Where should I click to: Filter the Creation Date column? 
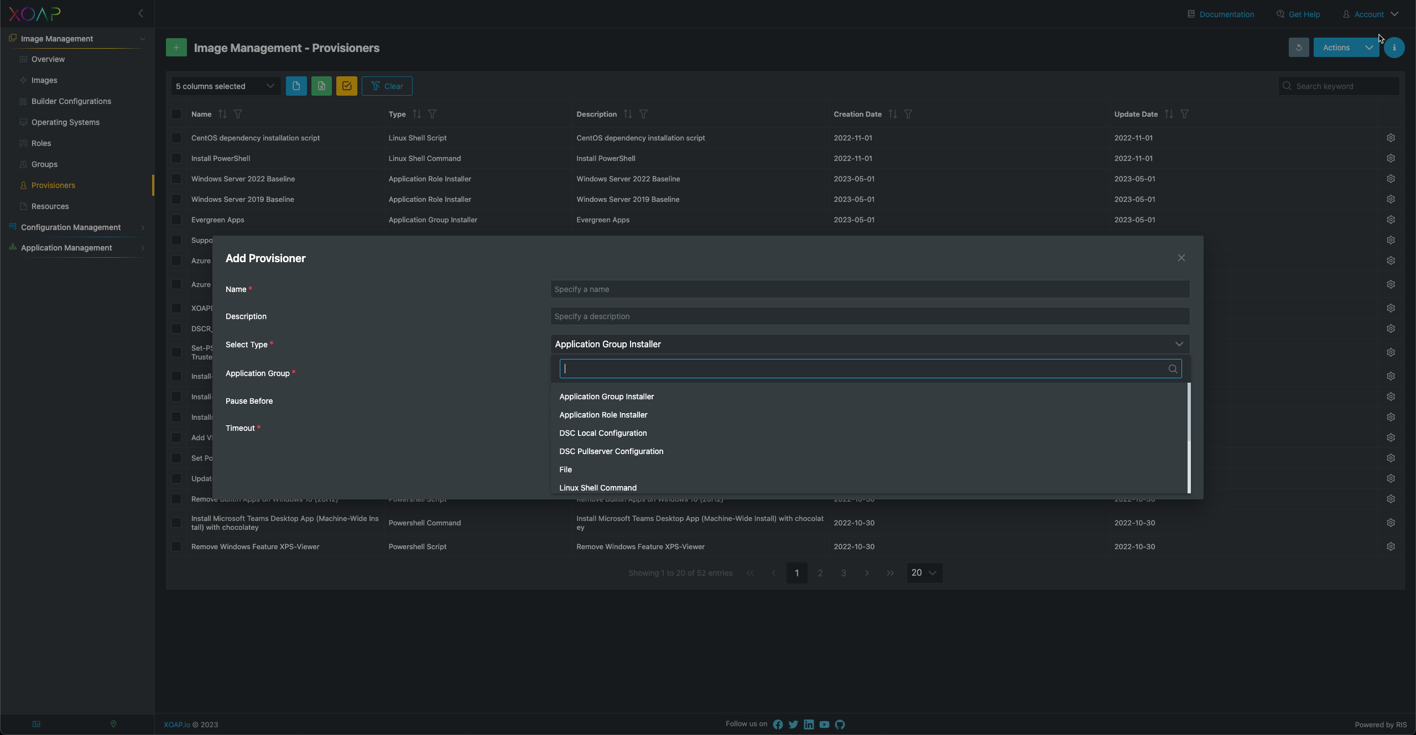(908, 114)
